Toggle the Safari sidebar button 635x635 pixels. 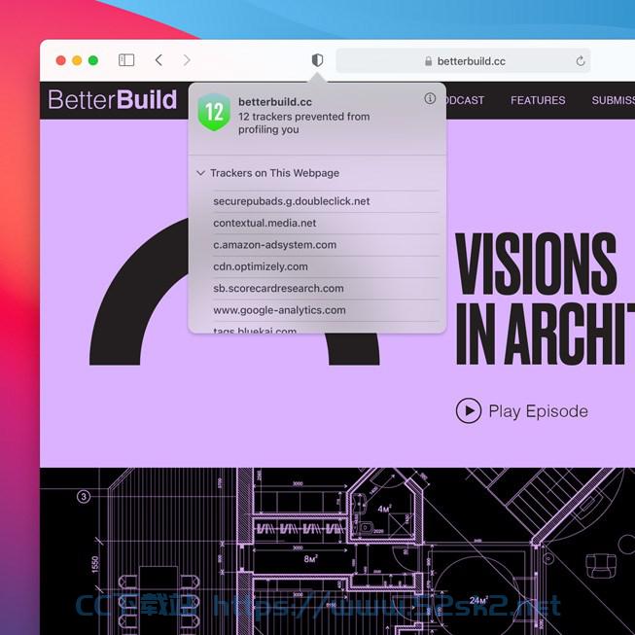[126, 60]
